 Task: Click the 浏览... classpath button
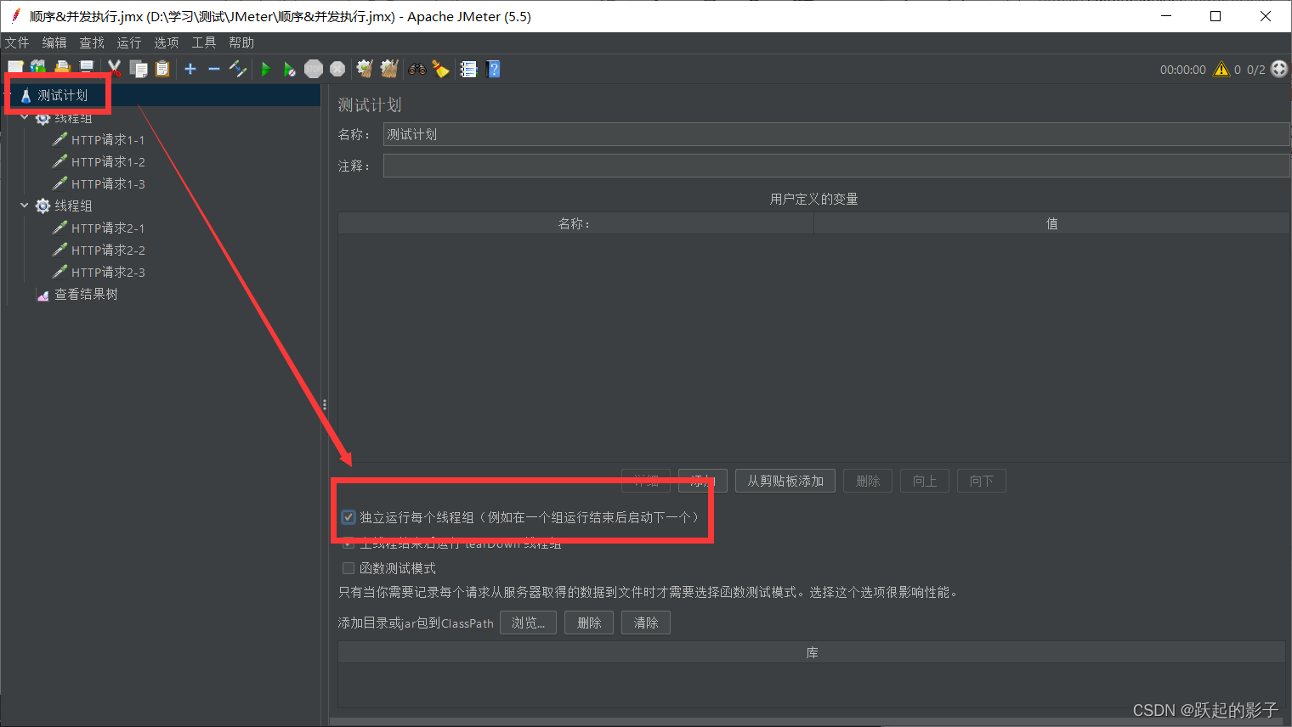[528, 623]
